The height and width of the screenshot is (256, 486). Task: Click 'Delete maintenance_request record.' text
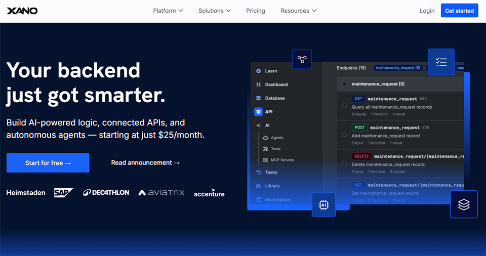click(388, 164)
